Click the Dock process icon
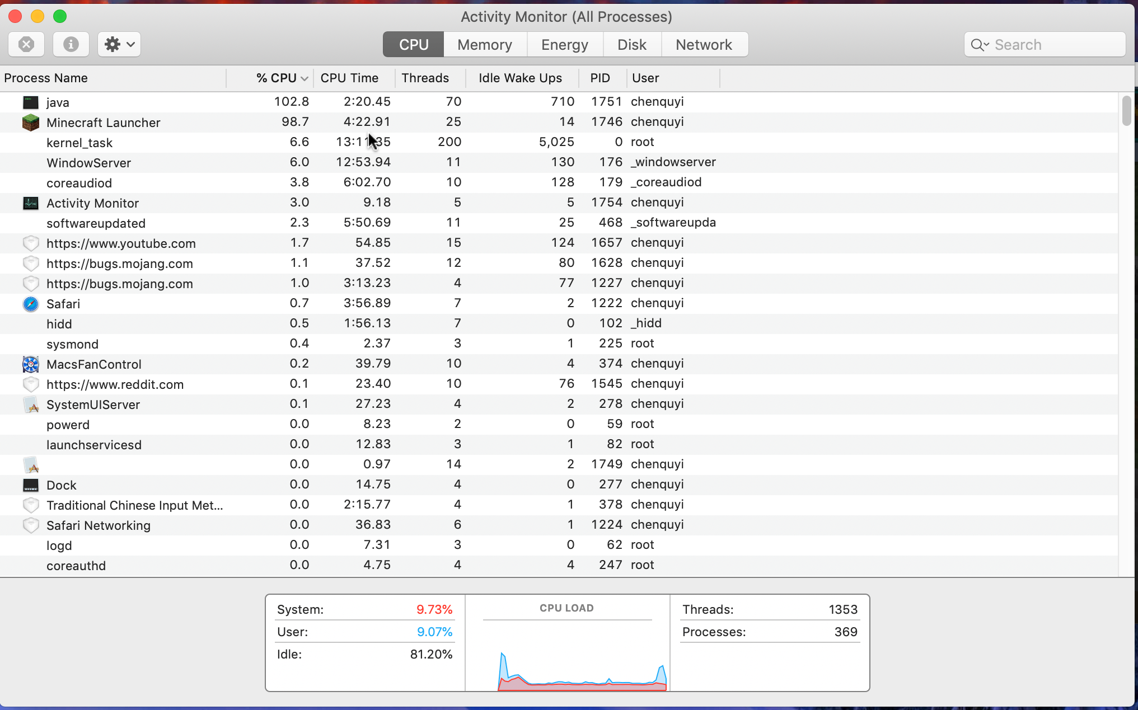 tap(31, 485)
